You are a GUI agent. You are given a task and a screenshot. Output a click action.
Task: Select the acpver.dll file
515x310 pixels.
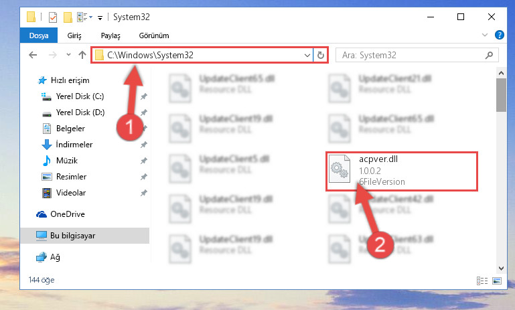click(x=401, y=171)
